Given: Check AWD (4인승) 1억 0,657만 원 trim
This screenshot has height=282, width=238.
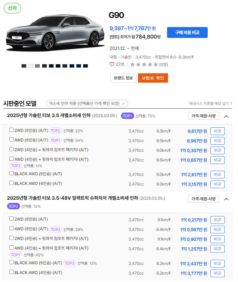Looking at the screenshot, I should [x=11, y=159].
